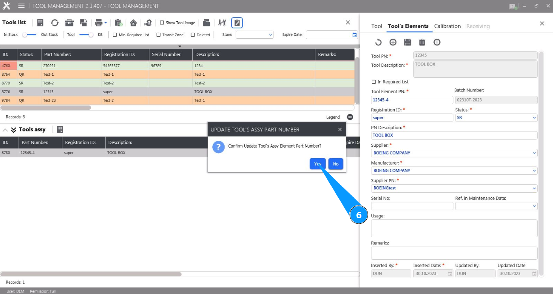The image size is (553, 294).
Task: Click the refresh icon in Tools list toolbar
Action: (54, 23)
